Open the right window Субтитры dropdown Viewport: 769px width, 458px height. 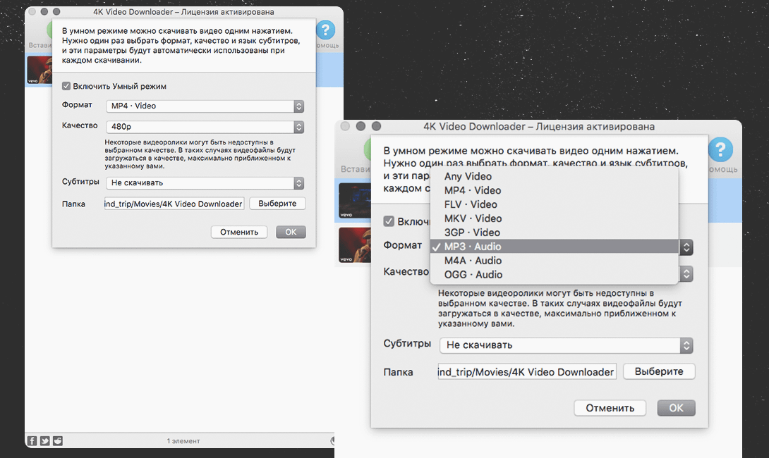[566, 345]
